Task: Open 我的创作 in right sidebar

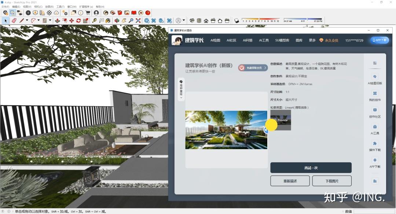Action: point(375,96)
